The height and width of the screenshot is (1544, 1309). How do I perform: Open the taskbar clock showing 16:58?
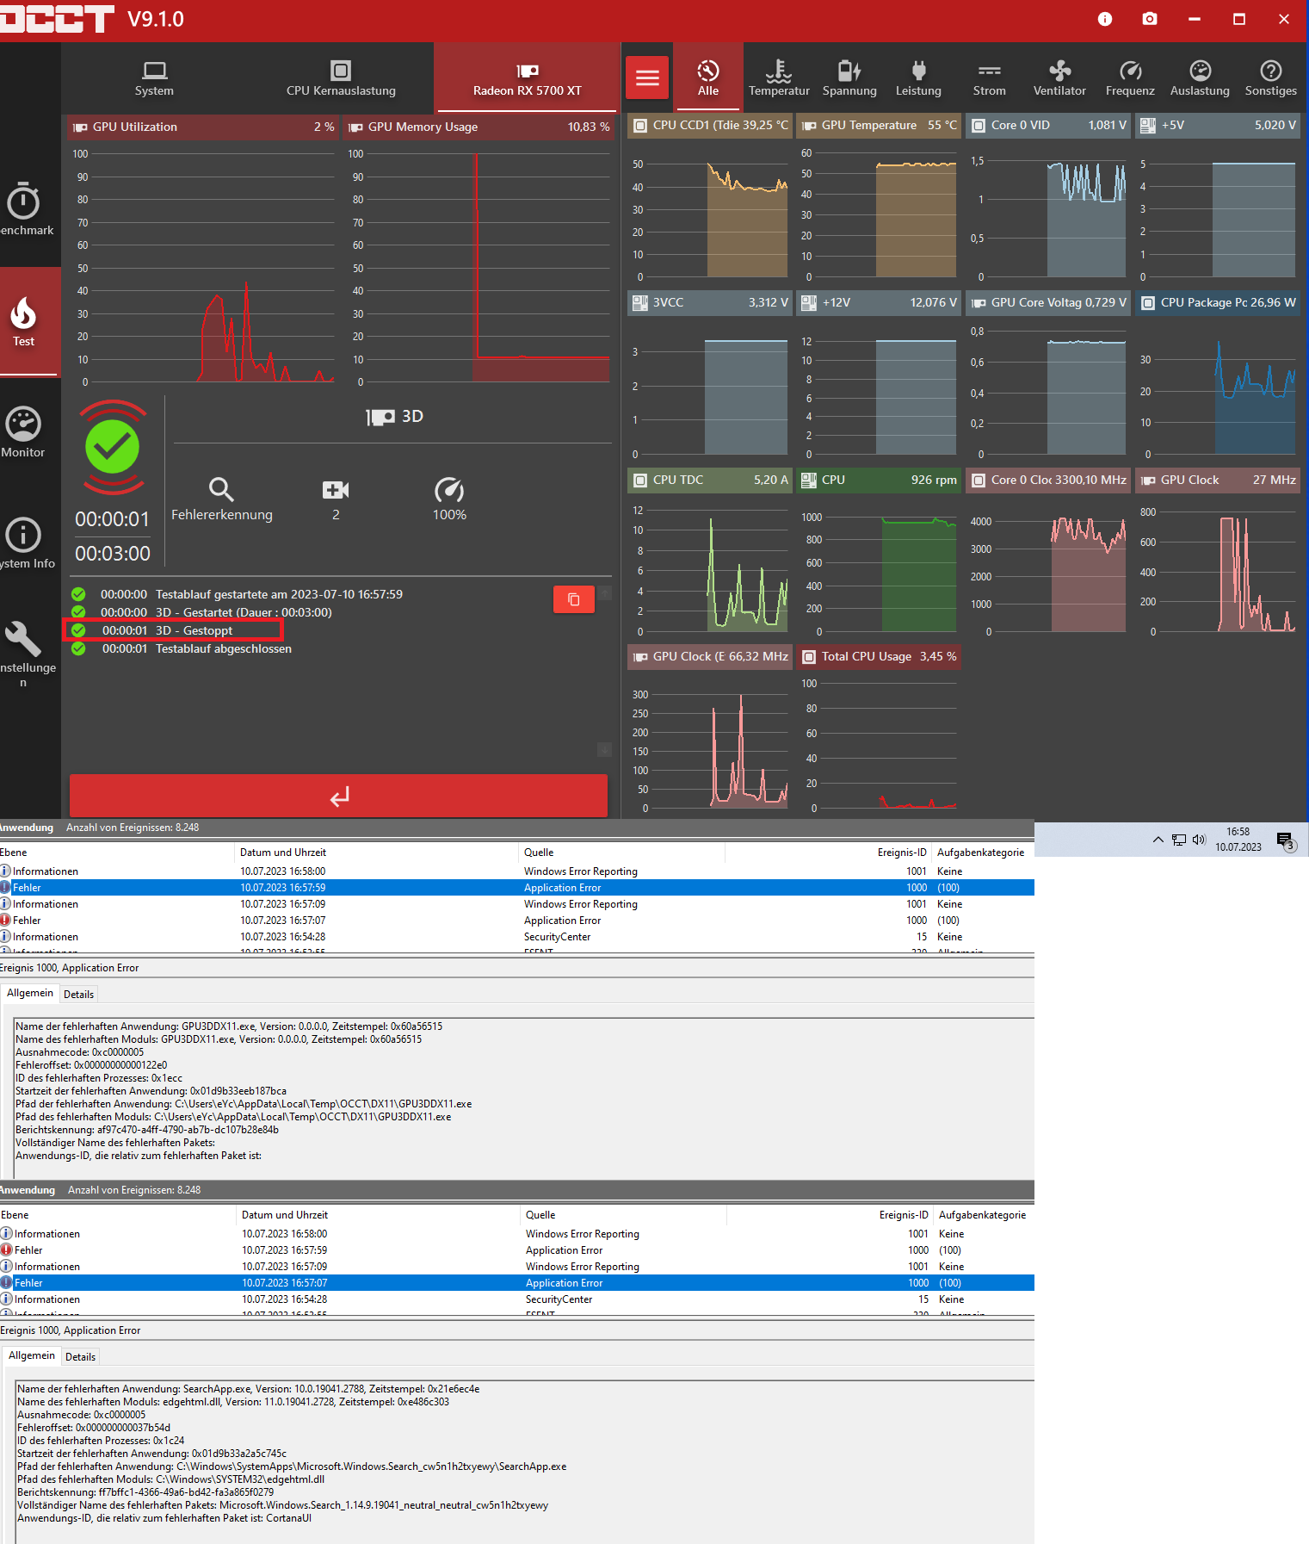(x=1238, y=840)
